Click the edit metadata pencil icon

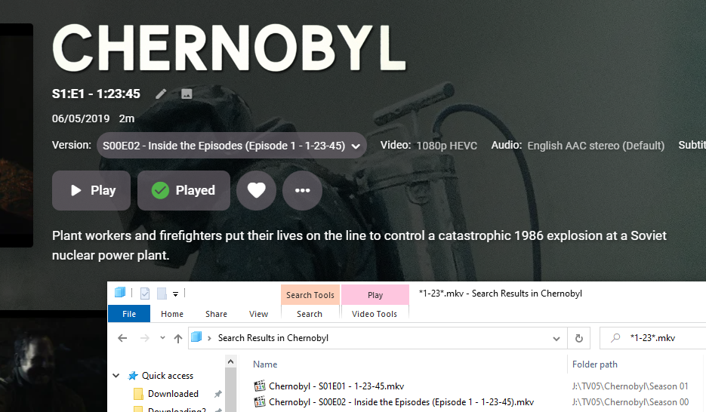(161, 94)
